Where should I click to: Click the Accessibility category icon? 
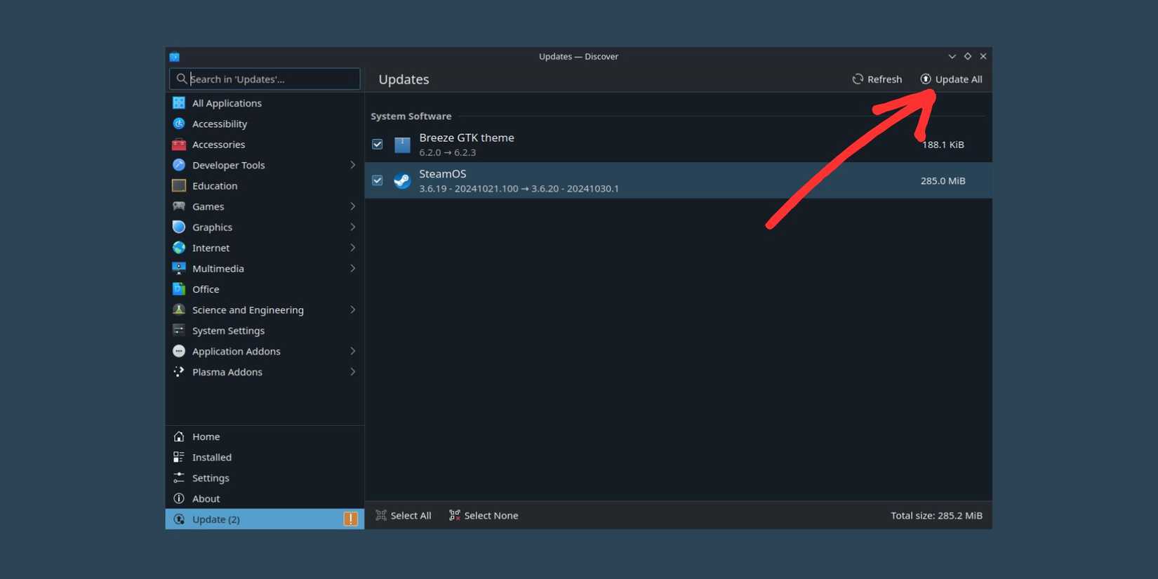(x=179, y=124)
